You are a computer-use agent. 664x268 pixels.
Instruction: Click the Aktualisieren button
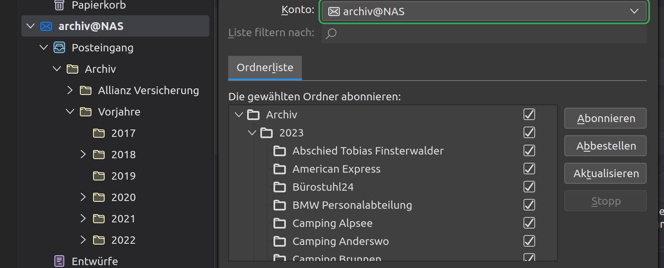pyautogui.click(x=605, y=173)
